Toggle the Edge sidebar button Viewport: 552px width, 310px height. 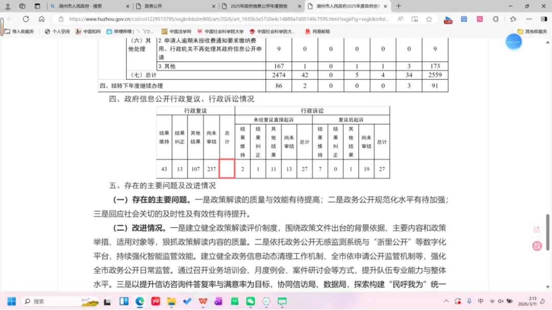point(544,19)
